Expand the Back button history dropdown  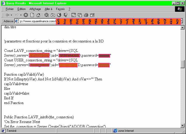[x=12, y=15]
